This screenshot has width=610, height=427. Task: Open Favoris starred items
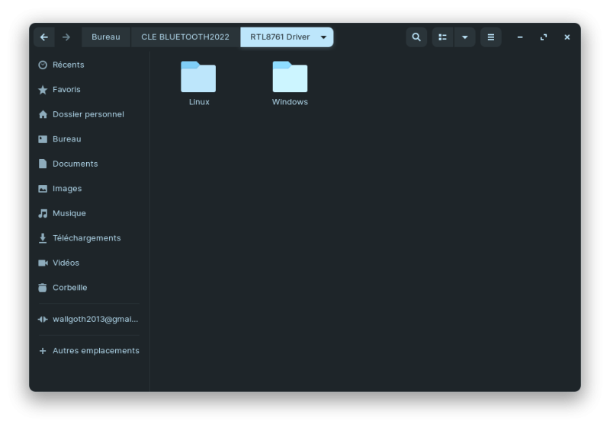click(66, 90)
